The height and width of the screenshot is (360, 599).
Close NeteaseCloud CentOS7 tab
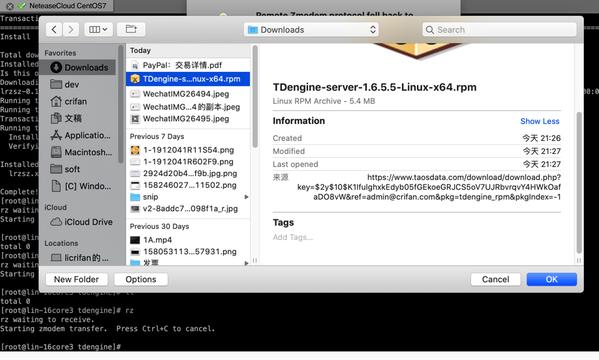(x=10, y=6)
